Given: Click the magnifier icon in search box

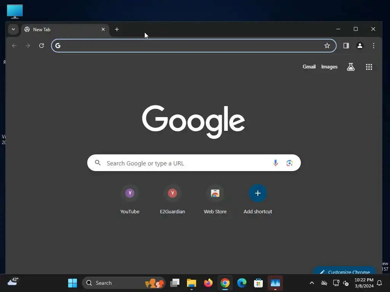Looking at the screenshot, I should (x=98, y=163).
